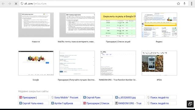Open Призариум Список акций thumbnail

click(118, 25)
